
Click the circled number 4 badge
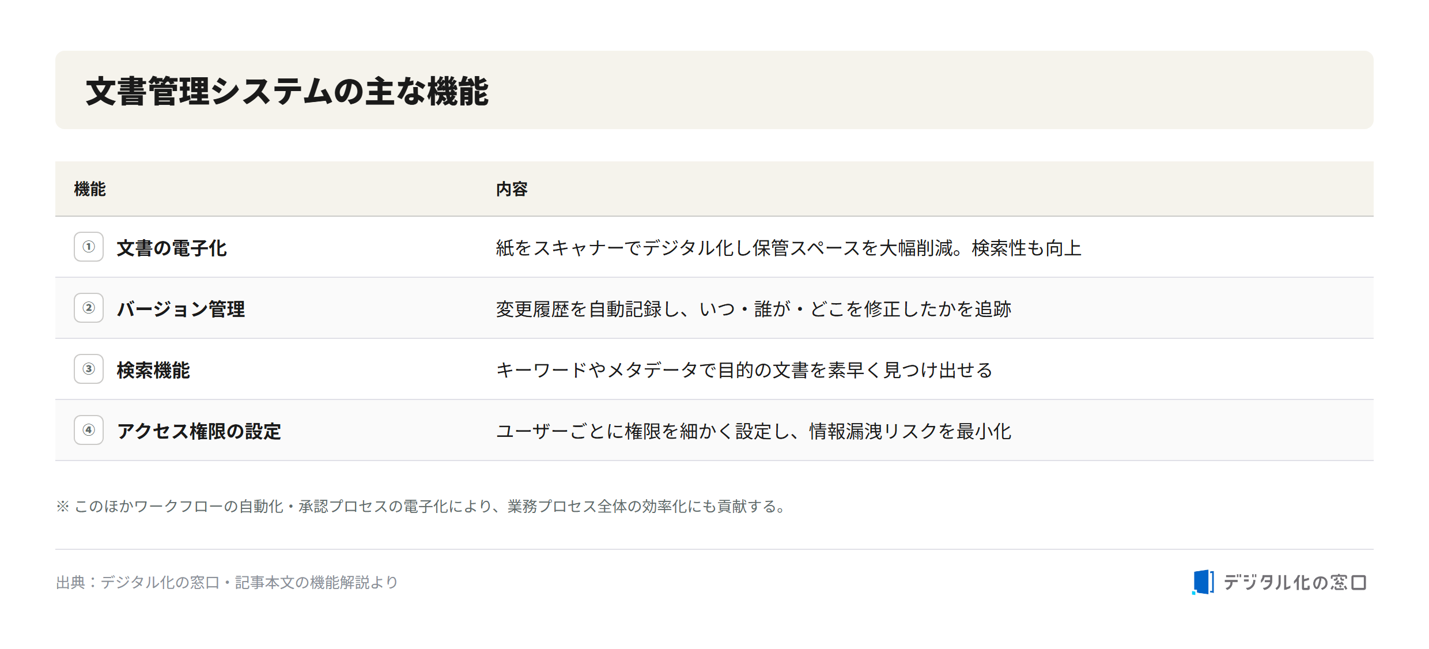point(89,430)
